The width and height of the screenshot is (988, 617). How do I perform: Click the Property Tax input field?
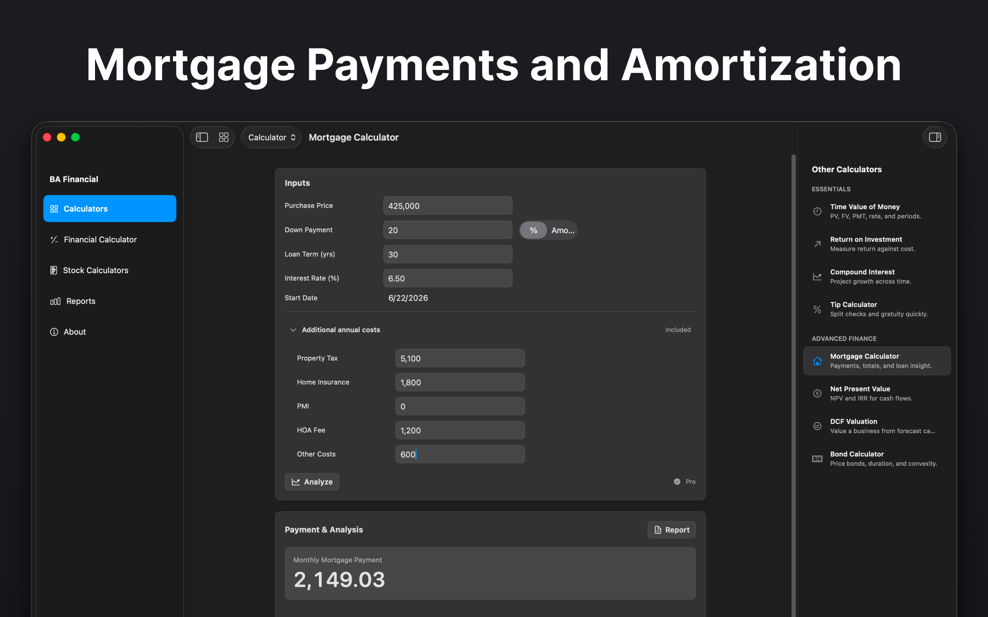tap(460, 358)
